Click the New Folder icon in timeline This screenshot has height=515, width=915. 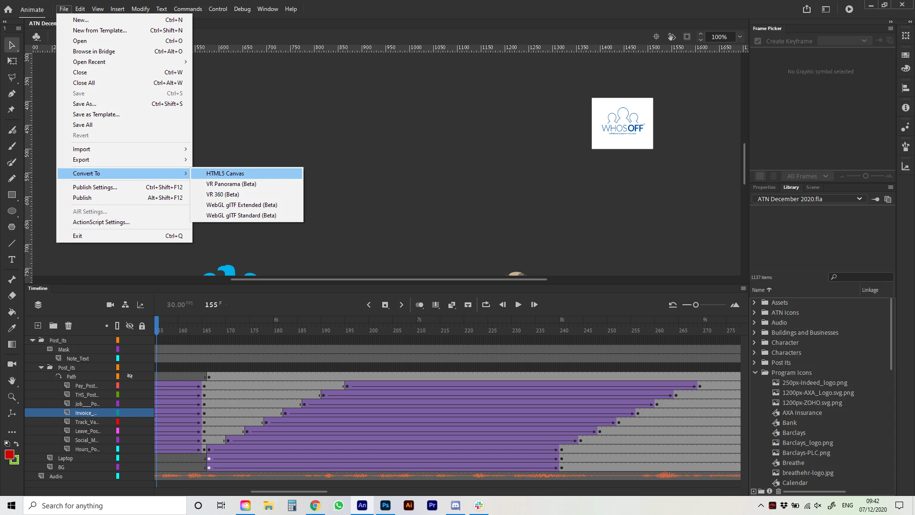pos(53,326)
